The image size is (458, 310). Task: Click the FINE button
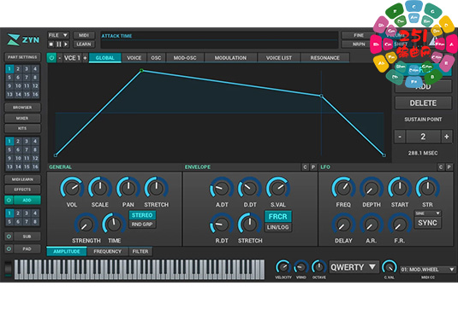point(359,35)
